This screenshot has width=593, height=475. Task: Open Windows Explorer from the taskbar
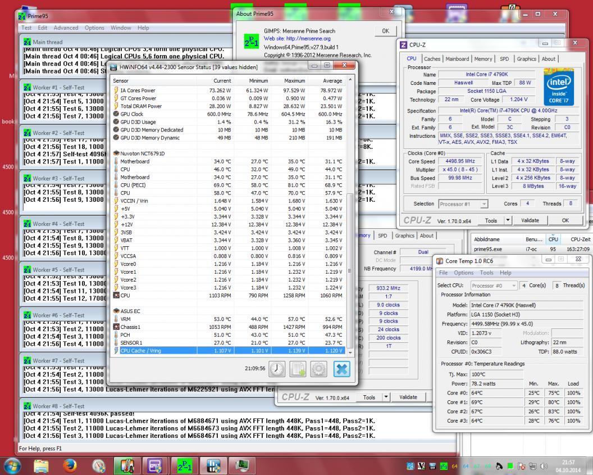41,466
